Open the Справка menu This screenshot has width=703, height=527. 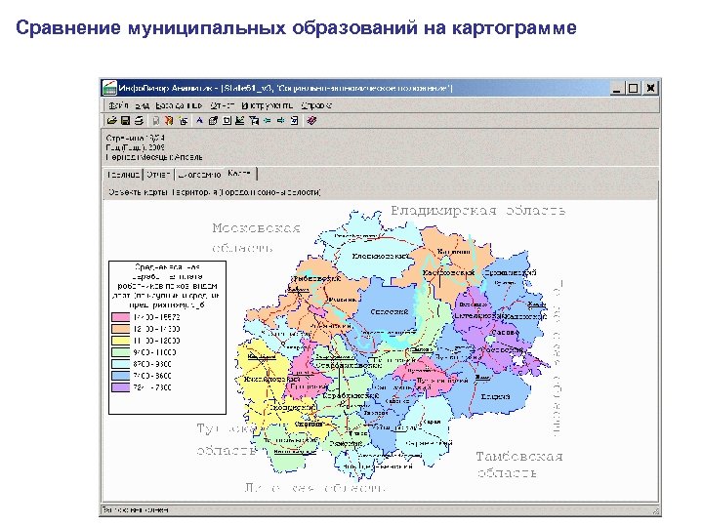[316, 105]
